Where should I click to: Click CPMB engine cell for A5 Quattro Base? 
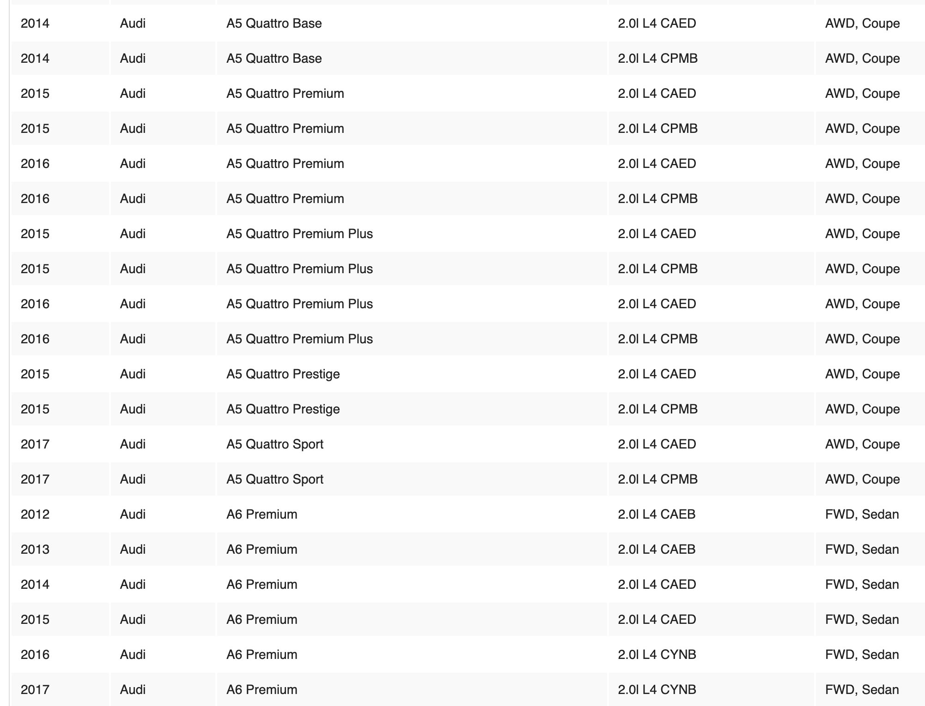pos(657,58)
